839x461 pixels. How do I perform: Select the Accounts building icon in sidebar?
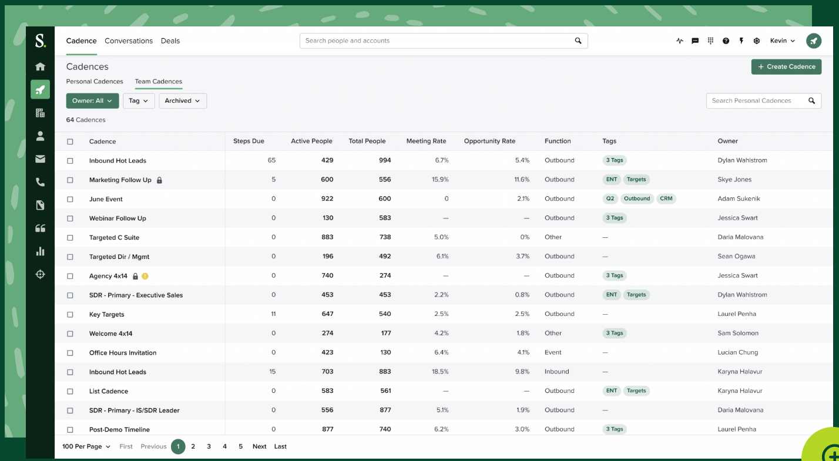(40, 112)
